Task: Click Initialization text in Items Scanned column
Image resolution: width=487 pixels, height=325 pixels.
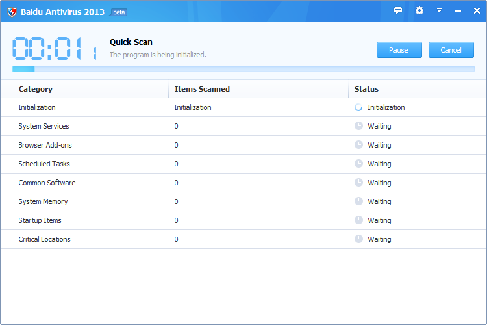Action: (x=193, y=107)
